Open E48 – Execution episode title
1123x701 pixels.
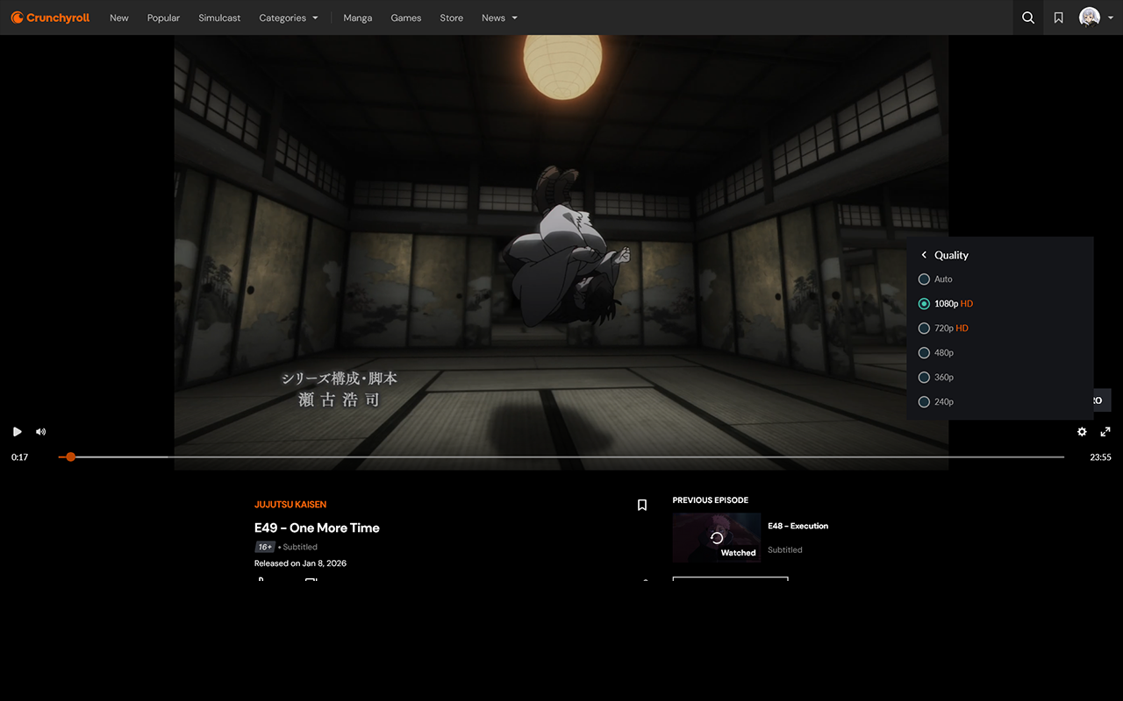click(798, 526)
